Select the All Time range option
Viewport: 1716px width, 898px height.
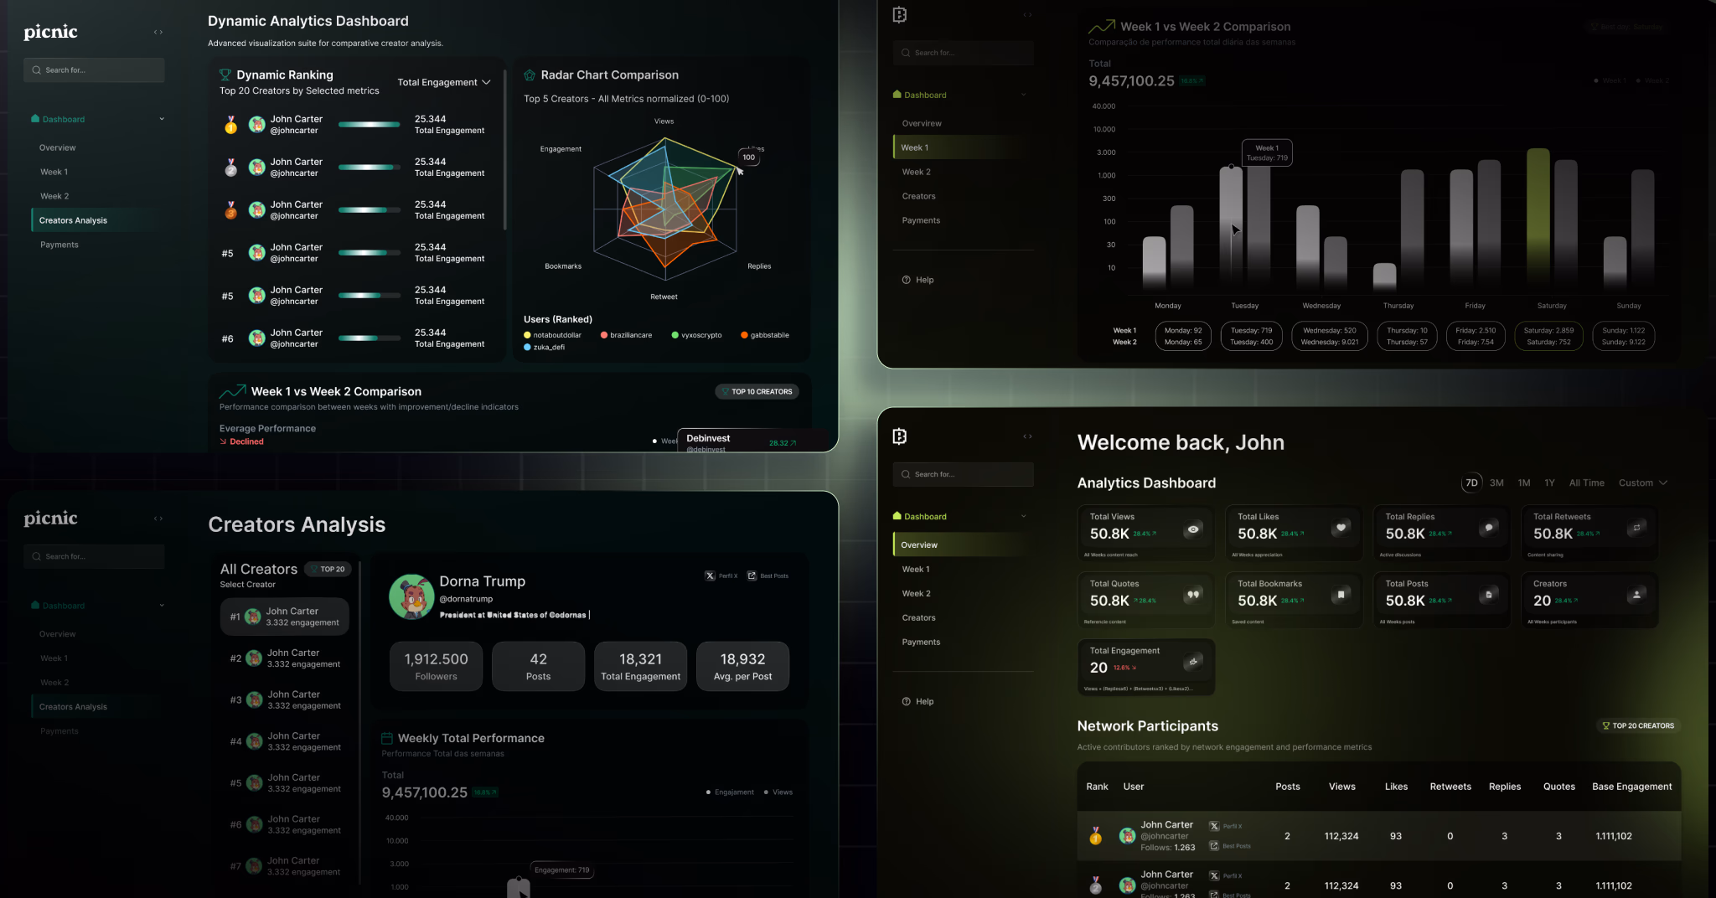(1586, 483)
